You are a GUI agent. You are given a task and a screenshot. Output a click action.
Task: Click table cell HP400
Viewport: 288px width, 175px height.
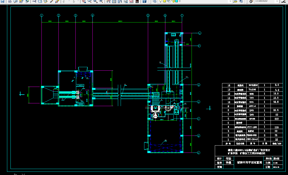(x=252, y=119)
